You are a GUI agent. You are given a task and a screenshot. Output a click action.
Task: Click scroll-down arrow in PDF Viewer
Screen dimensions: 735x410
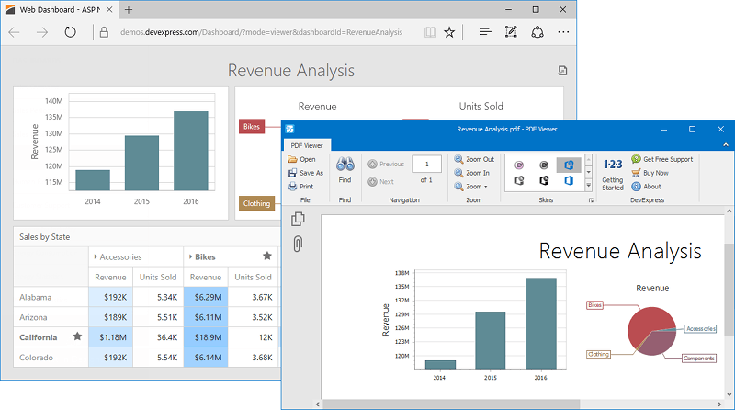(x=729, y=395)
